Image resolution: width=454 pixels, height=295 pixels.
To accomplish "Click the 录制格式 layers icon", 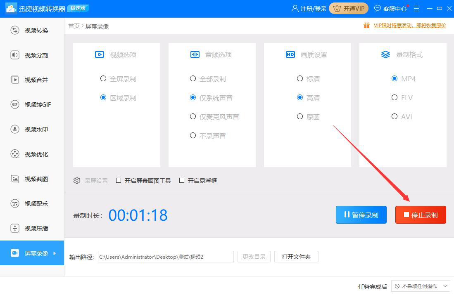I will click(386, 54).
